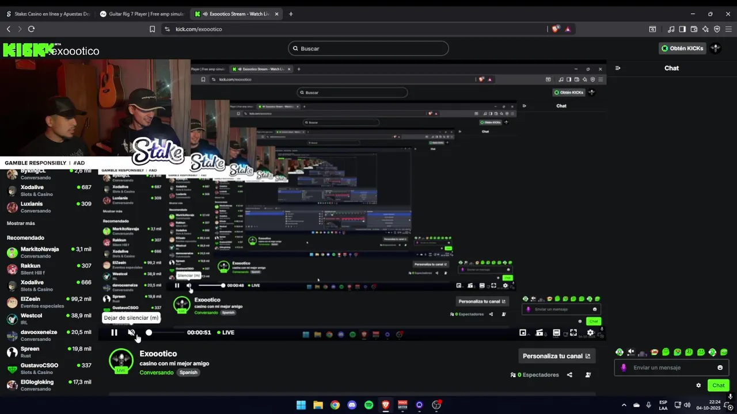Click the Obtén KICKs button

coord(682,48)
